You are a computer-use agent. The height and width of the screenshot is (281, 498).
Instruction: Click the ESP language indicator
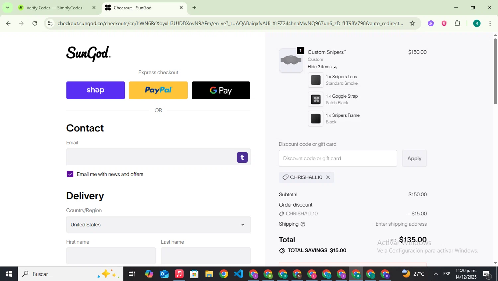point(447,274)
